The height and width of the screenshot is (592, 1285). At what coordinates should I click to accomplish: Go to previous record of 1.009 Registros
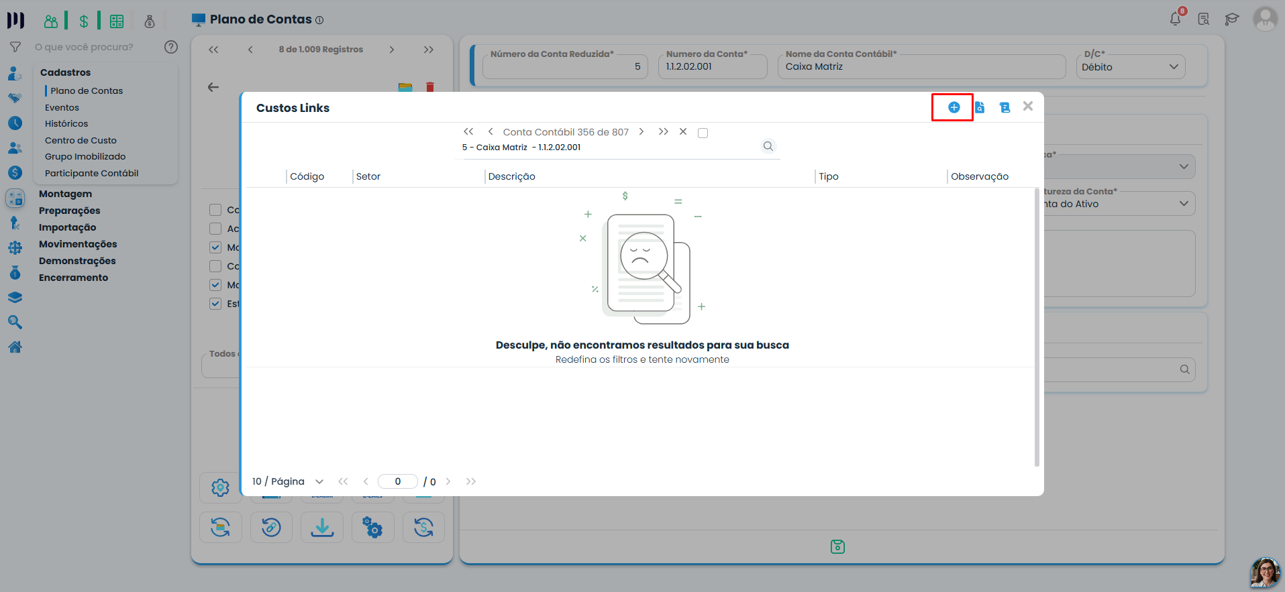coord(250,50)
